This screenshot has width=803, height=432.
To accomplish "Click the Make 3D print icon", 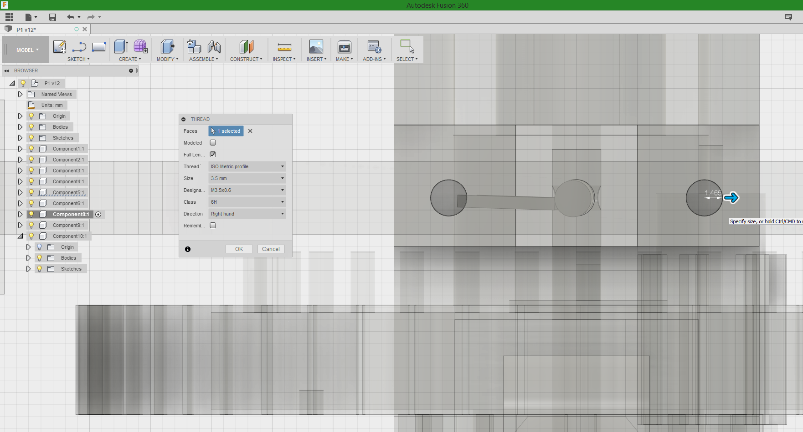I will coord(345,46).
